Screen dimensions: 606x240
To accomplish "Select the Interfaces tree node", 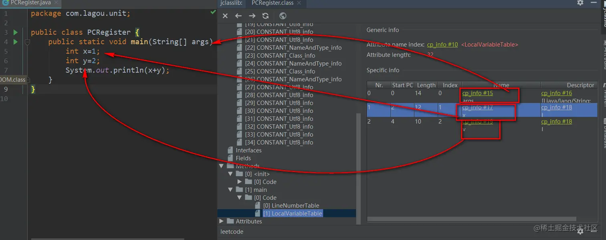I will click(x=248, y=150).
